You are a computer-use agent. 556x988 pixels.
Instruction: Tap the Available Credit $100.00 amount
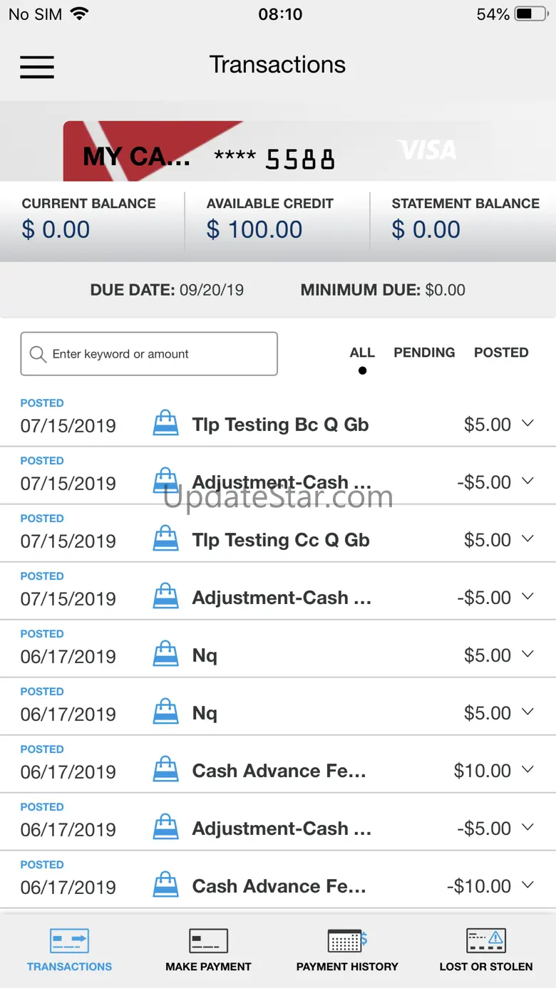coord(254,230)
